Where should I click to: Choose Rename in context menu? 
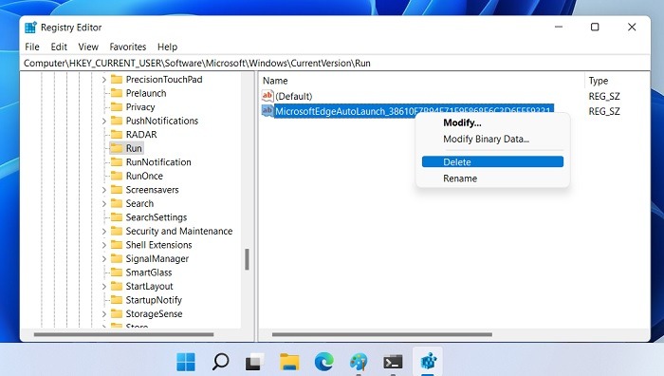tap(460, 179)
